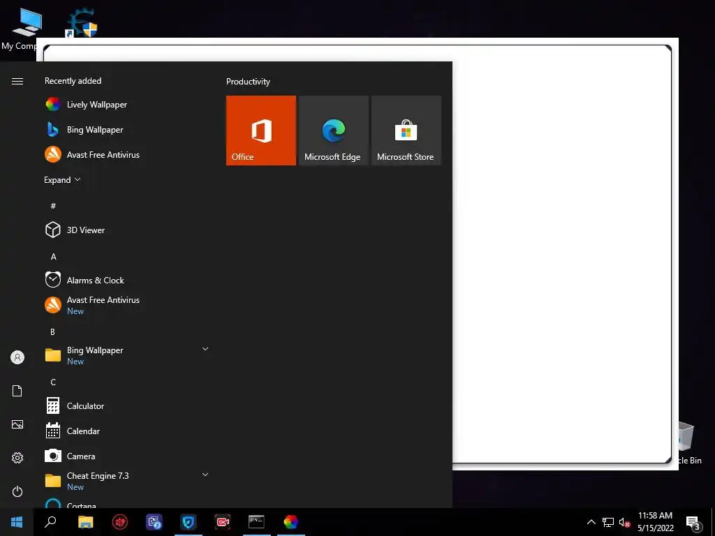Screen dimensions: 715x536
Task: Click the letter A section header
Action: (x=53, y=257)
